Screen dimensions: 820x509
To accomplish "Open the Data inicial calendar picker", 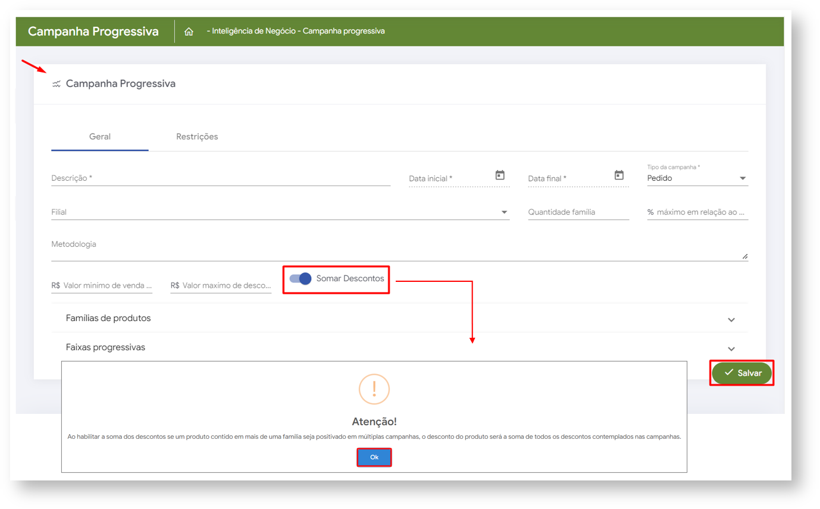I will (500, 175).
